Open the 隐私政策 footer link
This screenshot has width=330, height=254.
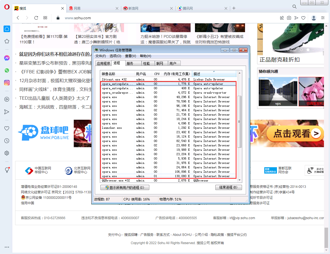coord(217,235)
